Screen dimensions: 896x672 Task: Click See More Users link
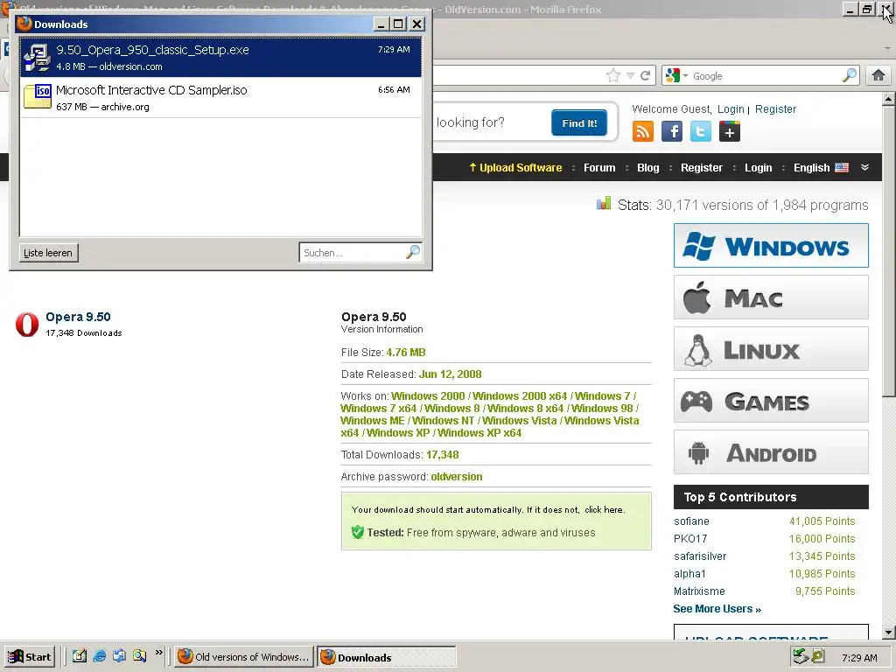point(717,609)
